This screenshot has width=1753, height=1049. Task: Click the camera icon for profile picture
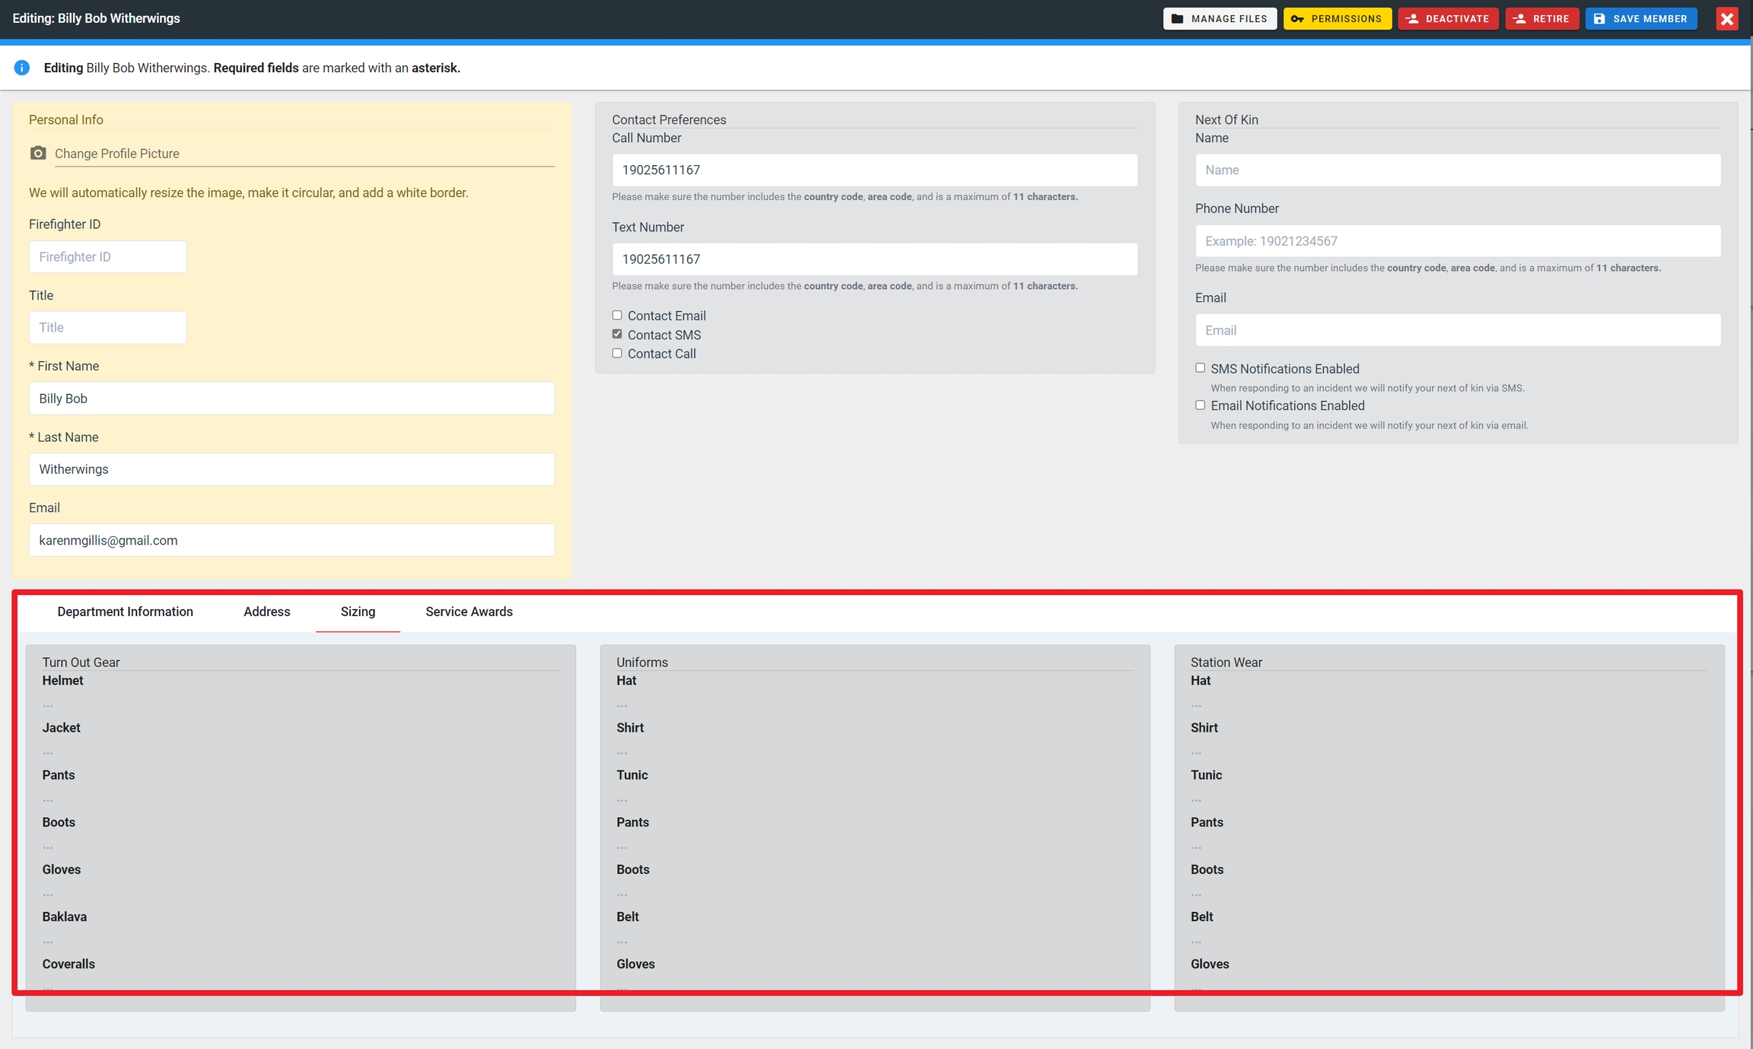pos(38,153)
